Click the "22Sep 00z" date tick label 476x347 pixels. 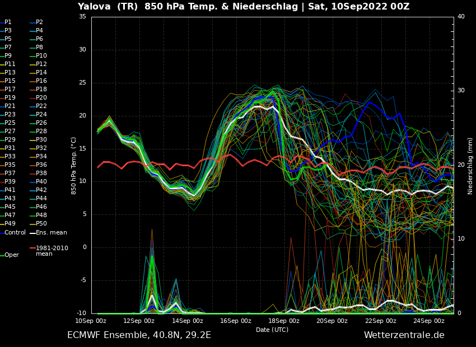[x=381, y=321]
